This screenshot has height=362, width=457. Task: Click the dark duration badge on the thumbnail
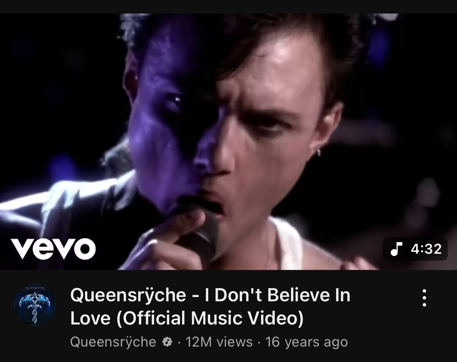point(415,249)
